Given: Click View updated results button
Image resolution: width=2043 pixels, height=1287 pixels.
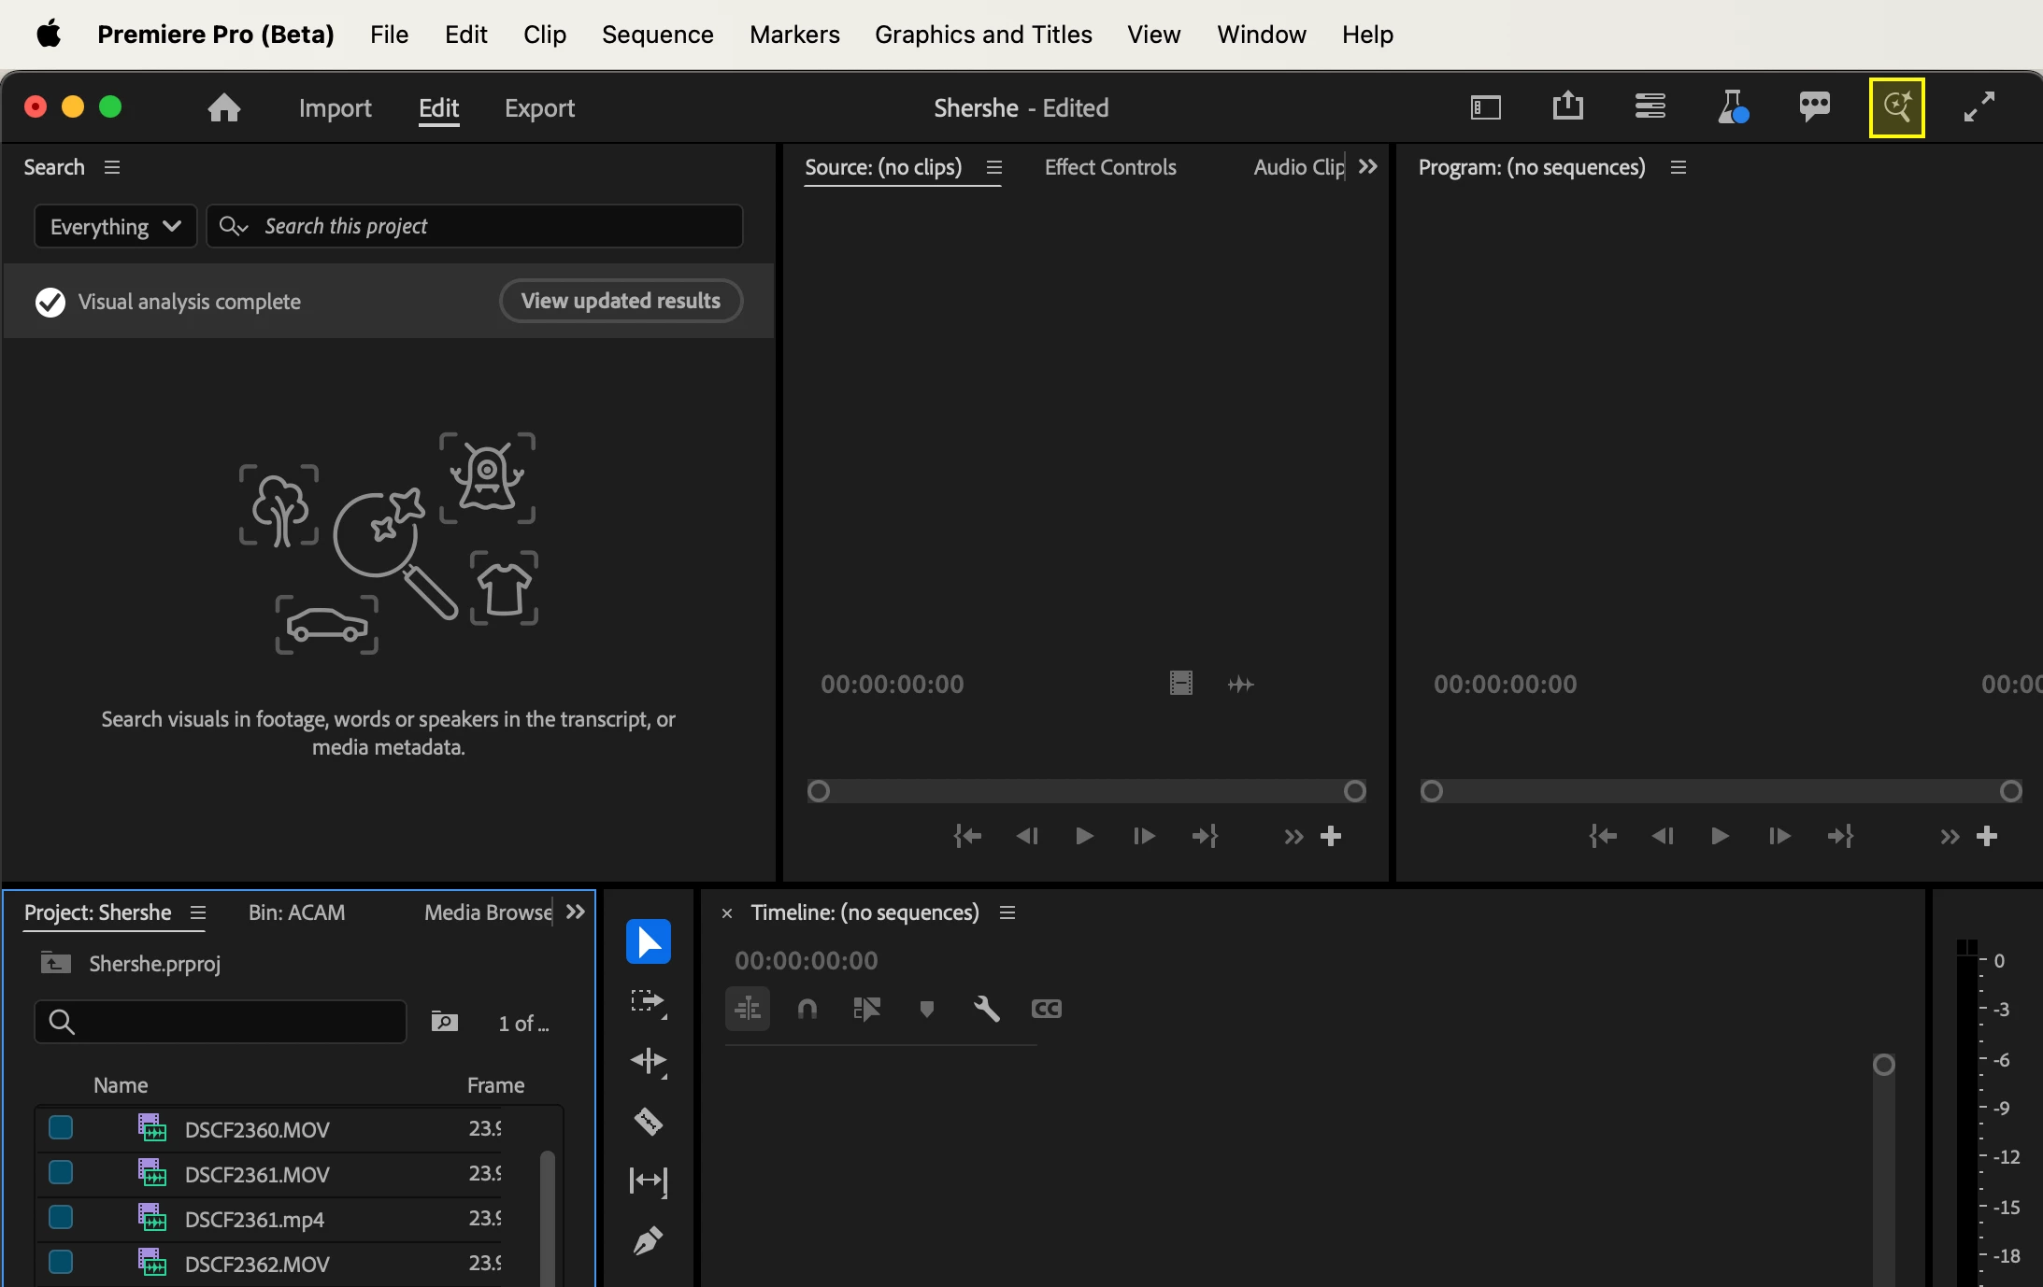Looking at the screenshot, I should [621, 301].
